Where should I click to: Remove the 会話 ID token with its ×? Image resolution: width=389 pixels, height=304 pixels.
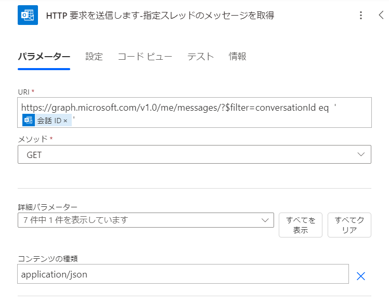point(65,121)
